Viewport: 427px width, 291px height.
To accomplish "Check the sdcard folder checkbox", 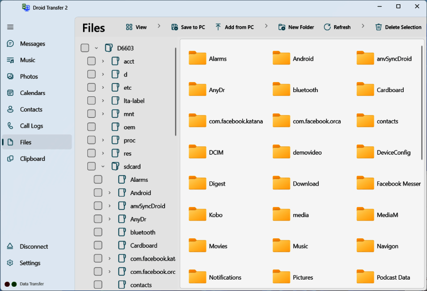I will pyautogui.click(x=92, y=167).
